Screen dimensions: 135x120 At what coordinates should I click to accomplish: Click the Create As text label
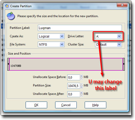16,36
